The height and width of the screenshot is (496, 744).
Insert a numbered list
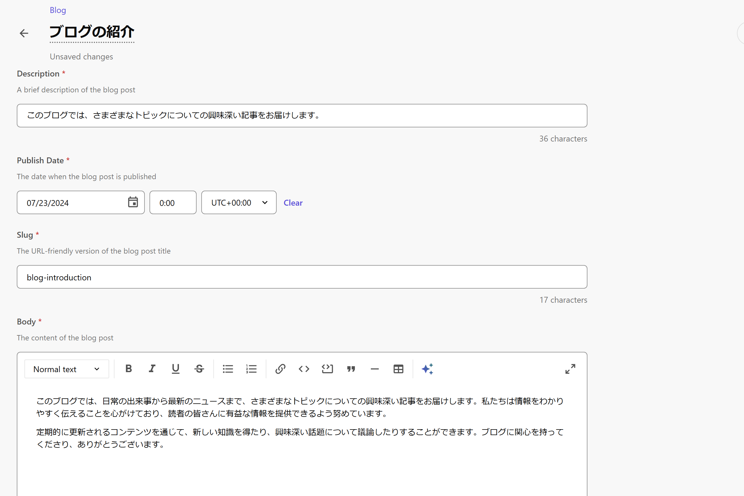tap(251, 369)
